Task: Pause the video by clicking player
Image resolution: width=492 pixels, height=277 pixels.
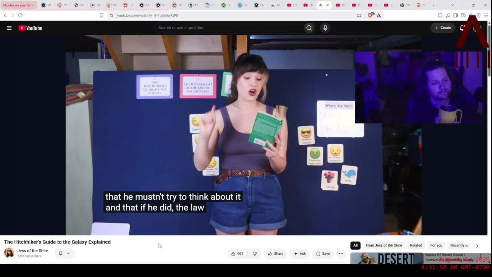Action: 243,135
